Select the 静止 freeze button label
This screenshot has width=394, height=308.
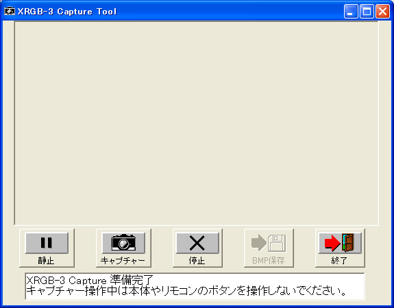click(46, 261)
